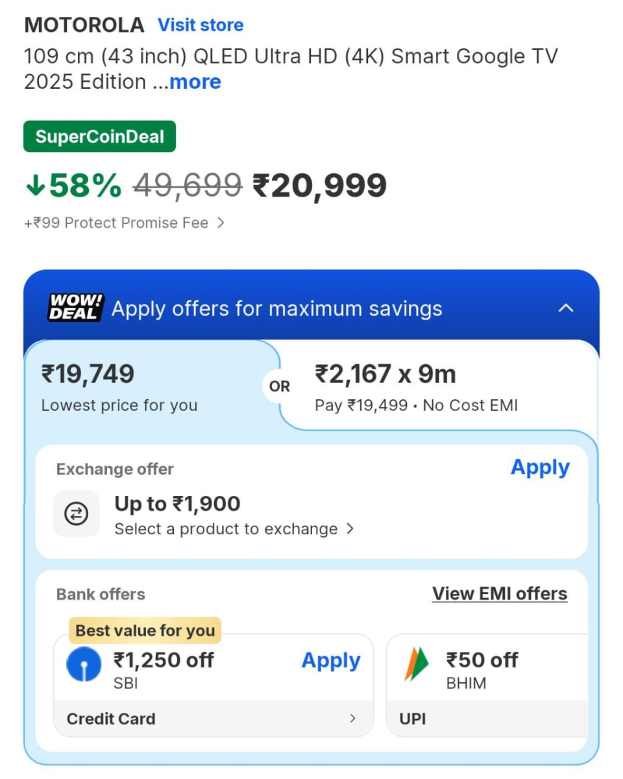Tap the Best value for you tag
623x779 pixels.
click(145, 630)
